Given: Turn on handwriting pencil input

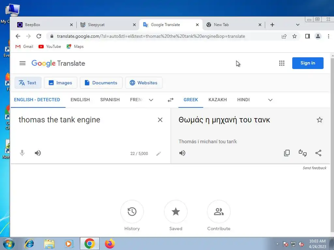Looking at the screenshot, I should click(159, 154).
